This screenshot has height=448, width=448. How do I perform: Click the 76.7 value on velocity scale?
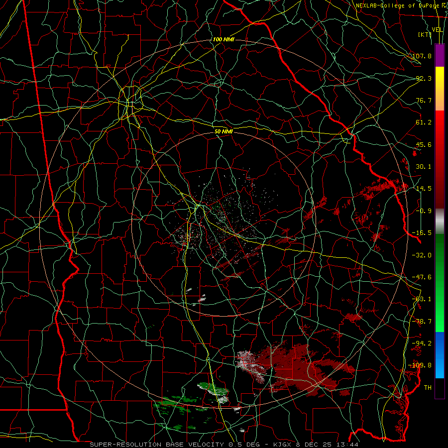tap(424, 100)
